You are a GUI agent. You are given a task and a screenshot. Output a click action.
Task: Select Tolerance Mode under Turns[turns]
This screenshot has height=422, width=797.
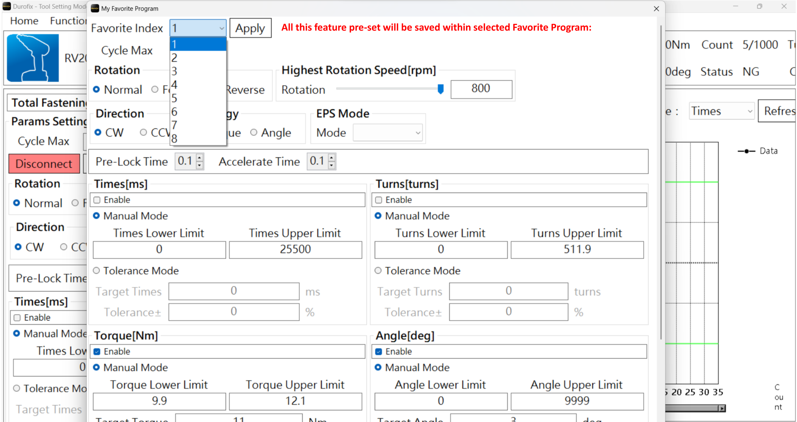(378, 271)
